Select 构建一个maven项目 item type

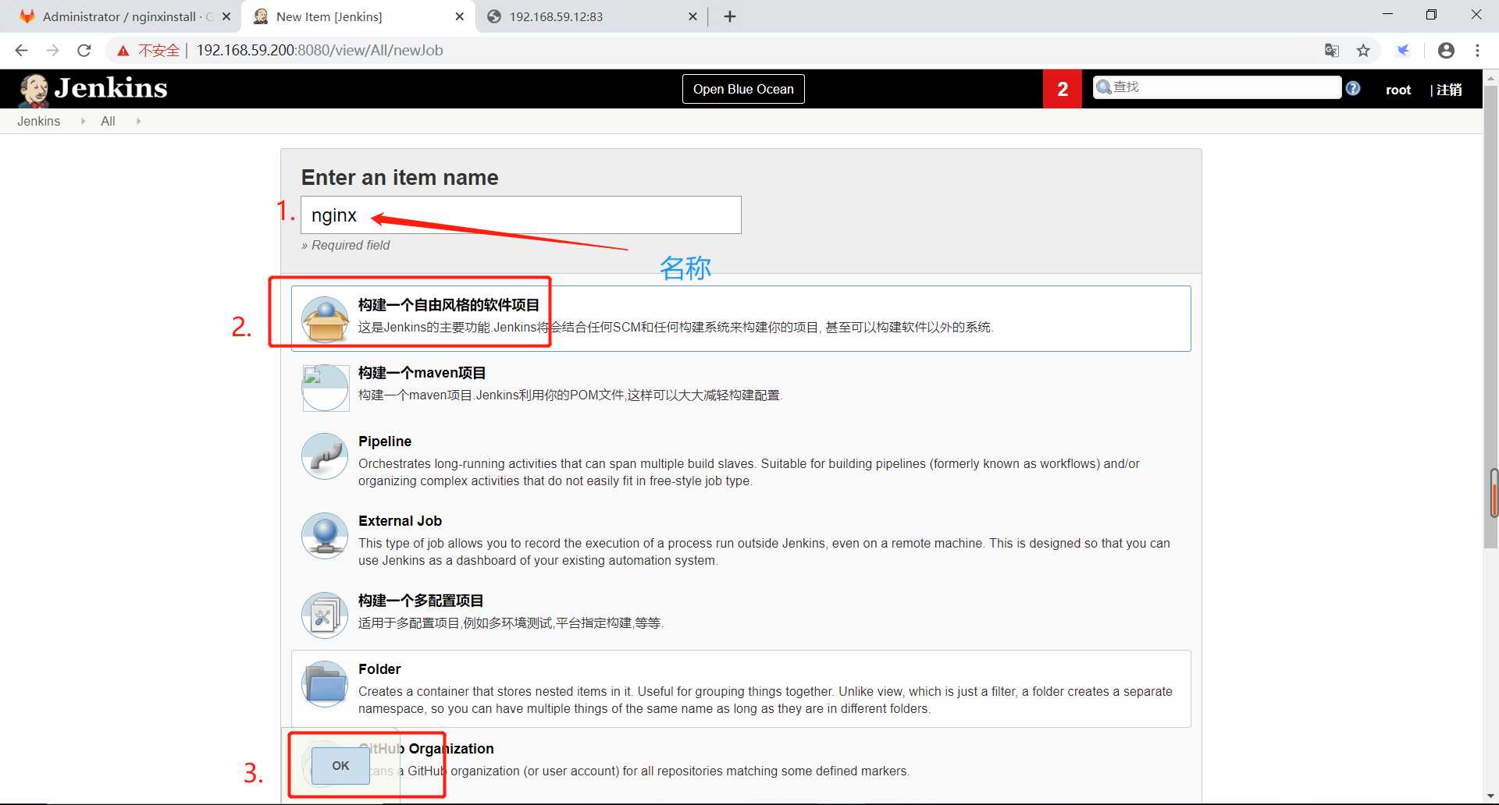[x=741, y=387]
